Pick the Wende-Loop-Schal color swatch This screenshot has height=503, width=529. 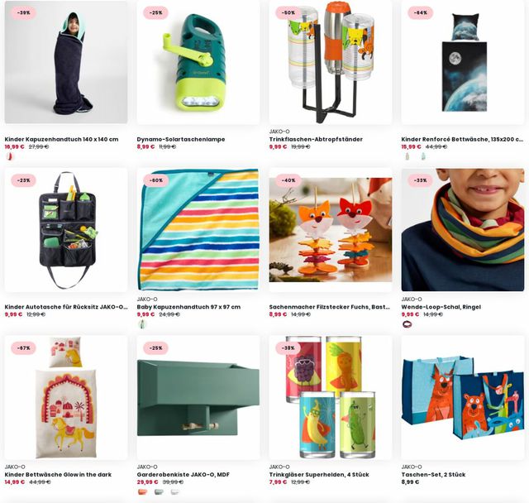407,324
